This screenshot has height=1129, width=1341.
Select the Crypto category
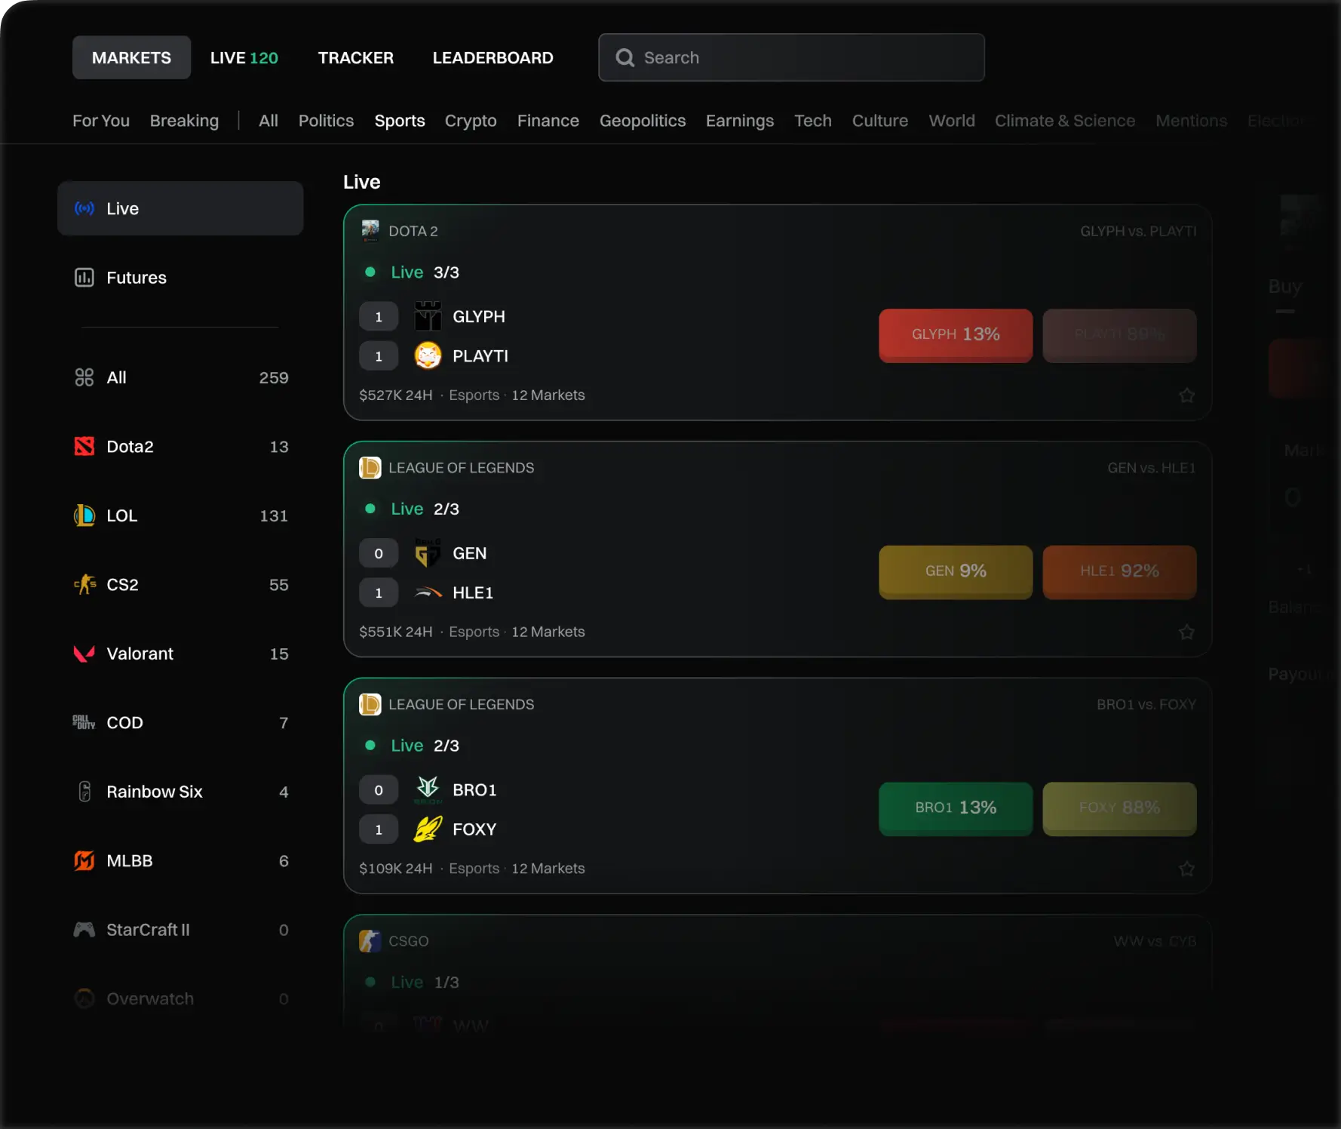(x=471, y=121)
